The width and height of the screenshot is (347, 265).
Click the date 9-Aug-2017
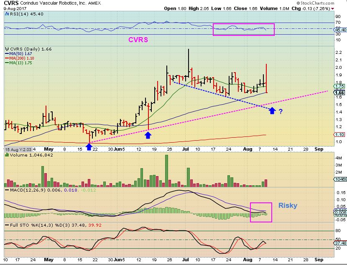coord(15,9)
